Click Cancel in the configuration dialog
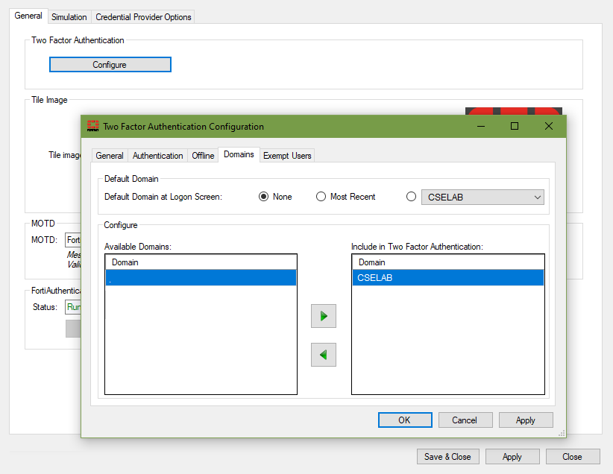Image resolution: width=613 pixels, height=474 pixels. click(465, 420)
